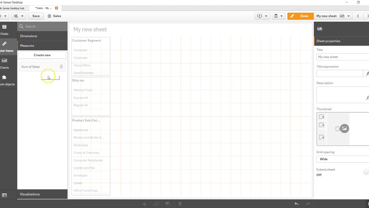This screenshot has width=369, height=208.
Task: Click the Title field My new sheet
Action: [343, 57]
